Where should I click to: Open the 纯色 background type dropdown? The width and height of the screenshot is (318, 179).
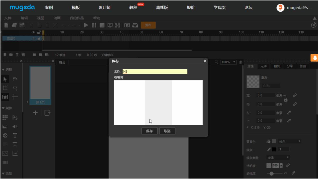click(289, 141)
